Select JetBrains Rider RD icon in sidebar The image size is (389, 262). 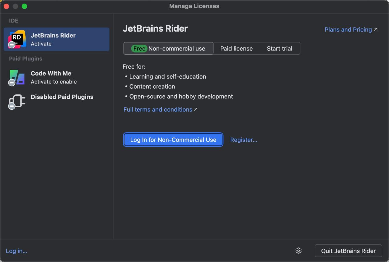tap(17, 39)
